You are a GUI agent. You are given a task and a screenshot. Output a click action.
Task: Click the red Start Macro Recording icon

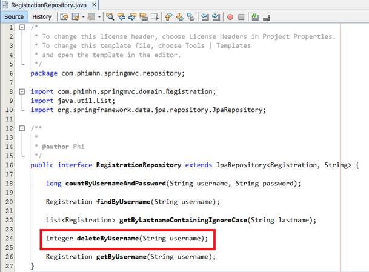[230, 17]
